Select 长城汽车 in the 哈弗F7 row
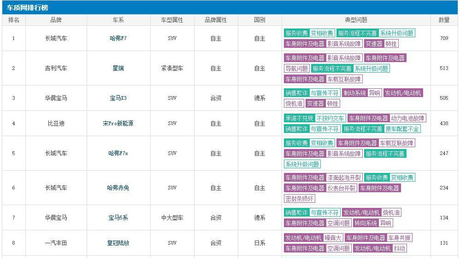 (x=56, y=38)
